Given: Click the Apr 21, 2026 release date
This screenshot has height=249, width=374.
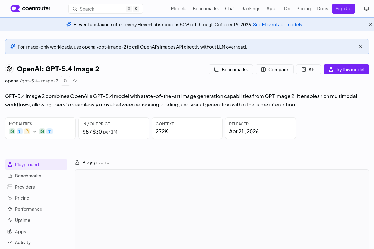Looking at the screenshot, I should (x=244, y=131).
